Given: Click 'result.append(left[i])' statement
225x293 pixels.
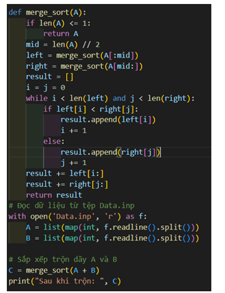Looking at the screenshot, I should coord(108,120).
